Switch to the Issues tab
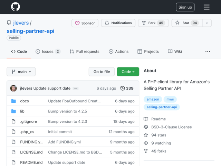 pyautogui.click(x=48, y=52)
